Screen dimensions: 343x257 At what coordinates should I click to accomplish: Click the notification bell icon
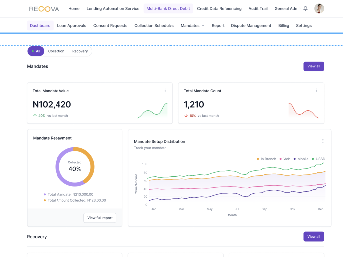[x=305, y=9]
